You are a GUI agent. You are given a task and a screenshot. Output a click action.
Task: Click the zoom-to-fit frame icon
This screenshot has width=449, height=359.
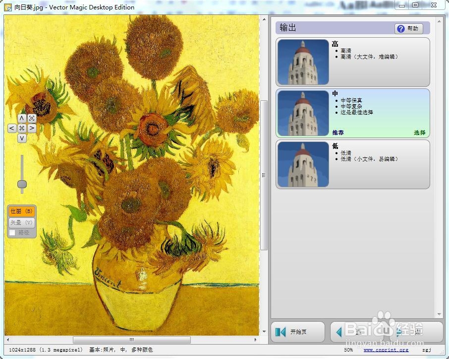tap(32, 118)
